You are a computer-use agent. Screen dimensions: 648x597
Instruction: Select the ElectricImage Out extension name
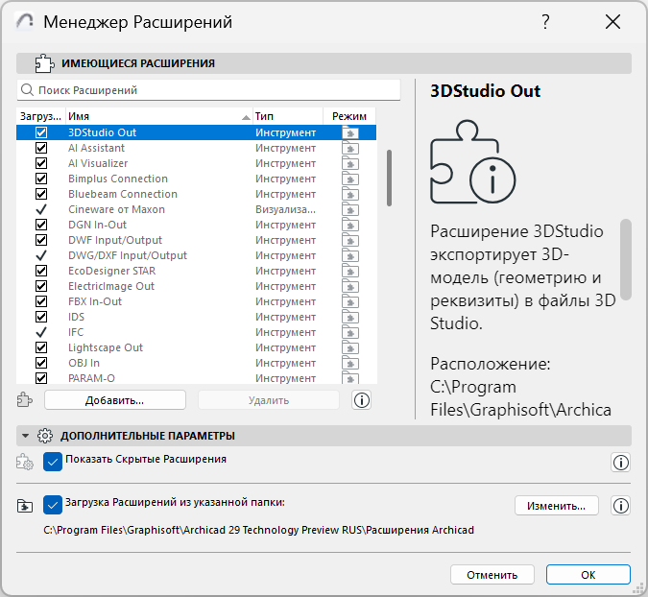pos(111,286)
